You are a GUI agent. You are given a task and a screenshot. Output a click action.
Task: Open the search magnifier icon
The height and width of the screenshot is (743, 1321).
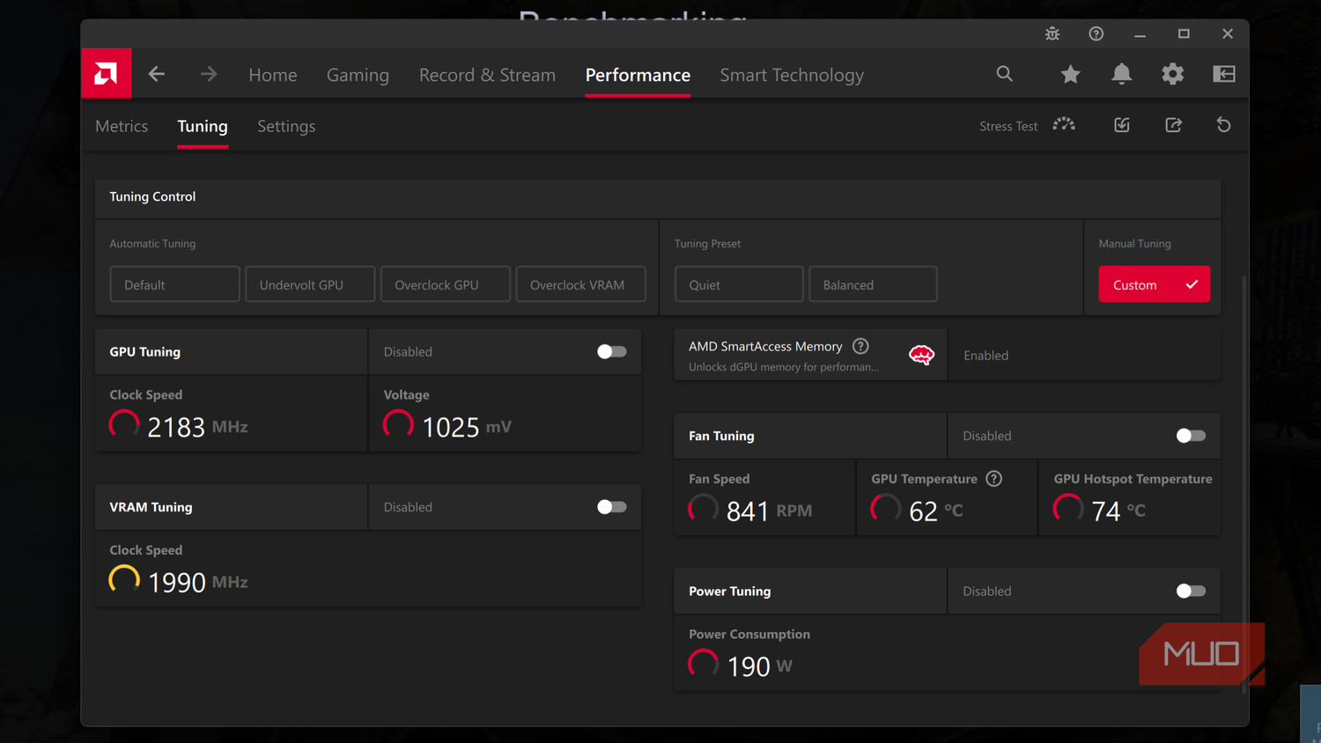1004,74
